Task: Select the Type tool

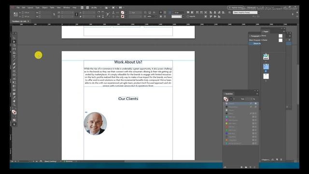Action: (x=14, y=57)
